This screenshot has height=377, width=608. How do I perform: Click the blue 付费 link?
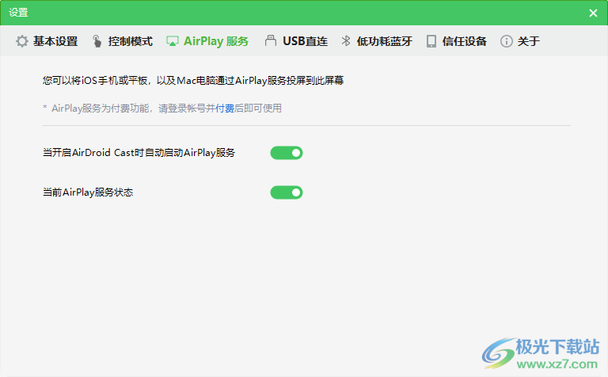[225, 109]
